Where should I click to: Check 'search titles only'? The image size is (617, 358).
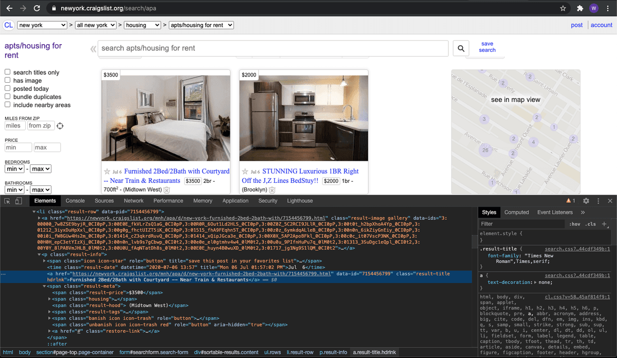tap(8, 72)
